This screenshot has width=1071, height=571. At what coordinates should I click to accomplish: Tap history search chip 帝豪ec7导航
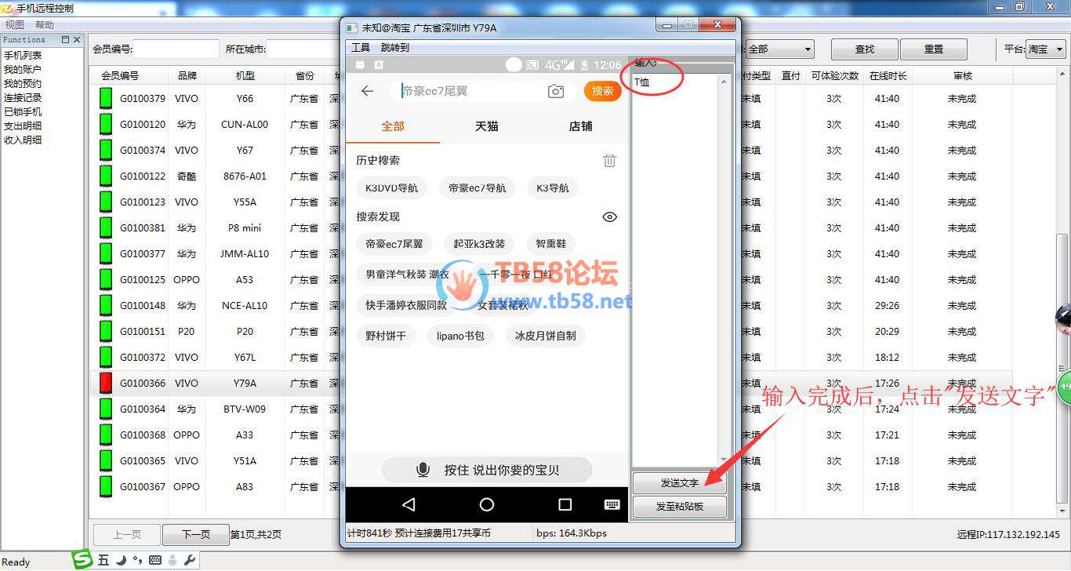pyautogui.click(x=477, y=188)
